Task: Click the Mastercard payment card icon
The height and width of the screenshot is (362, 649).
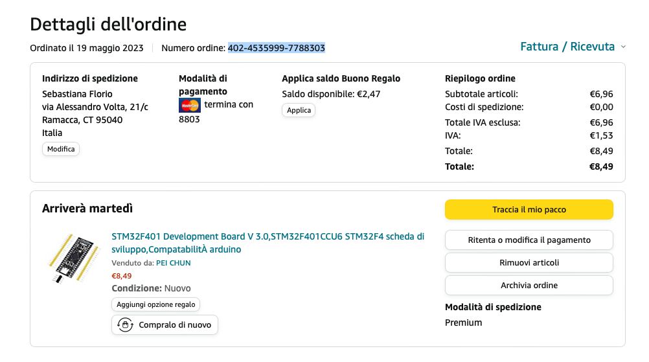Action: 189,105
